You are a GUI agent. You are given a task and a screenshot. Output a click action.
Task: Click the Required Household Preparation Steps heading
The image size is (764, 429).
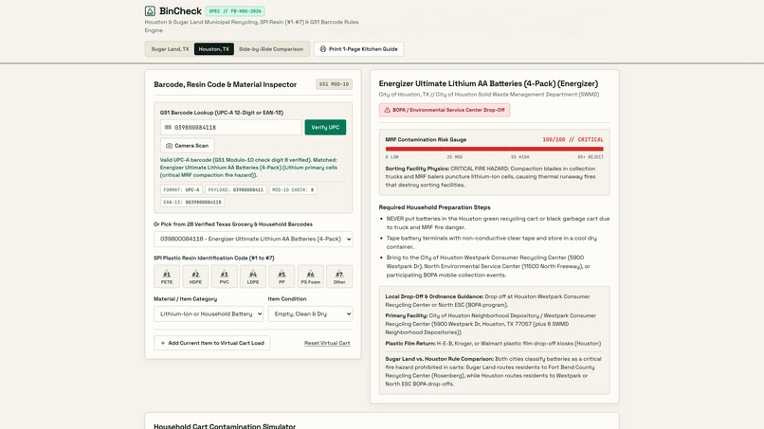click(435, 207)
